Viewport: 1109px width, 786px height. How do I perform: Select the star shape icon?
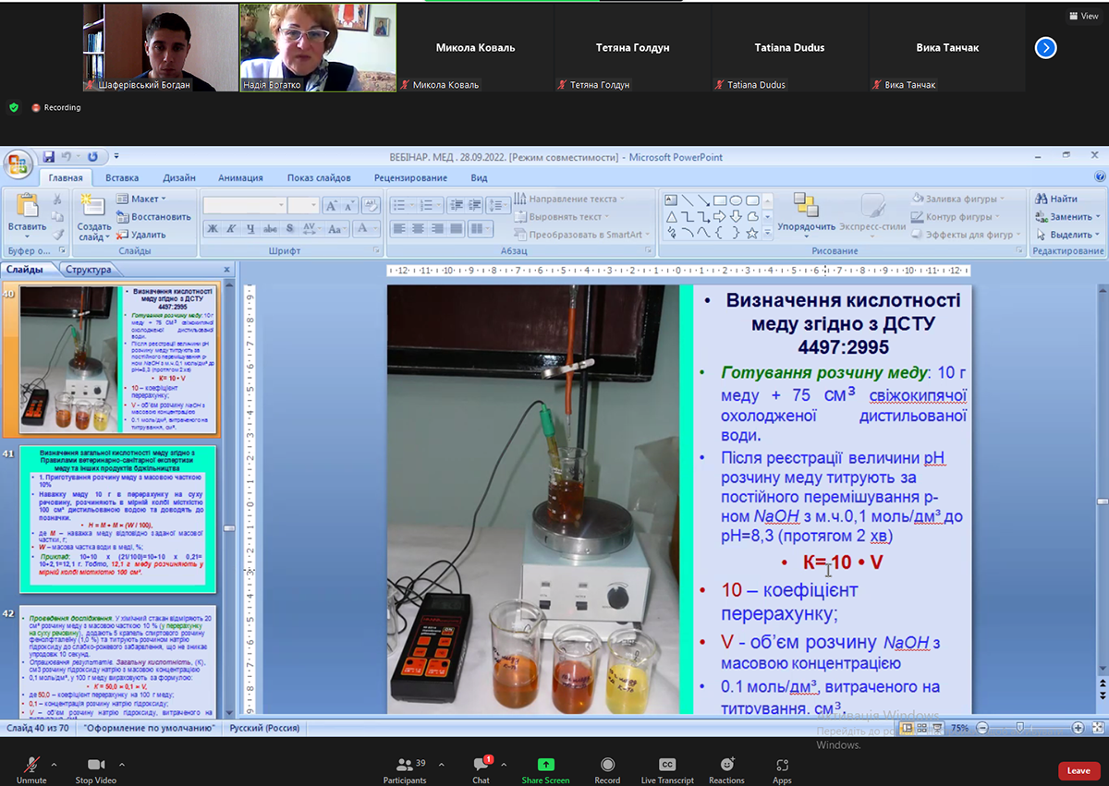point(752,233)
